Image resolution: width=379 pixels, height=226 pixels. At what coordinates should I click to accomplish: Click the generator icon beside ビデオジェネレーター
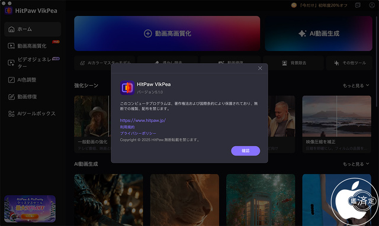[x=11, y=63]
